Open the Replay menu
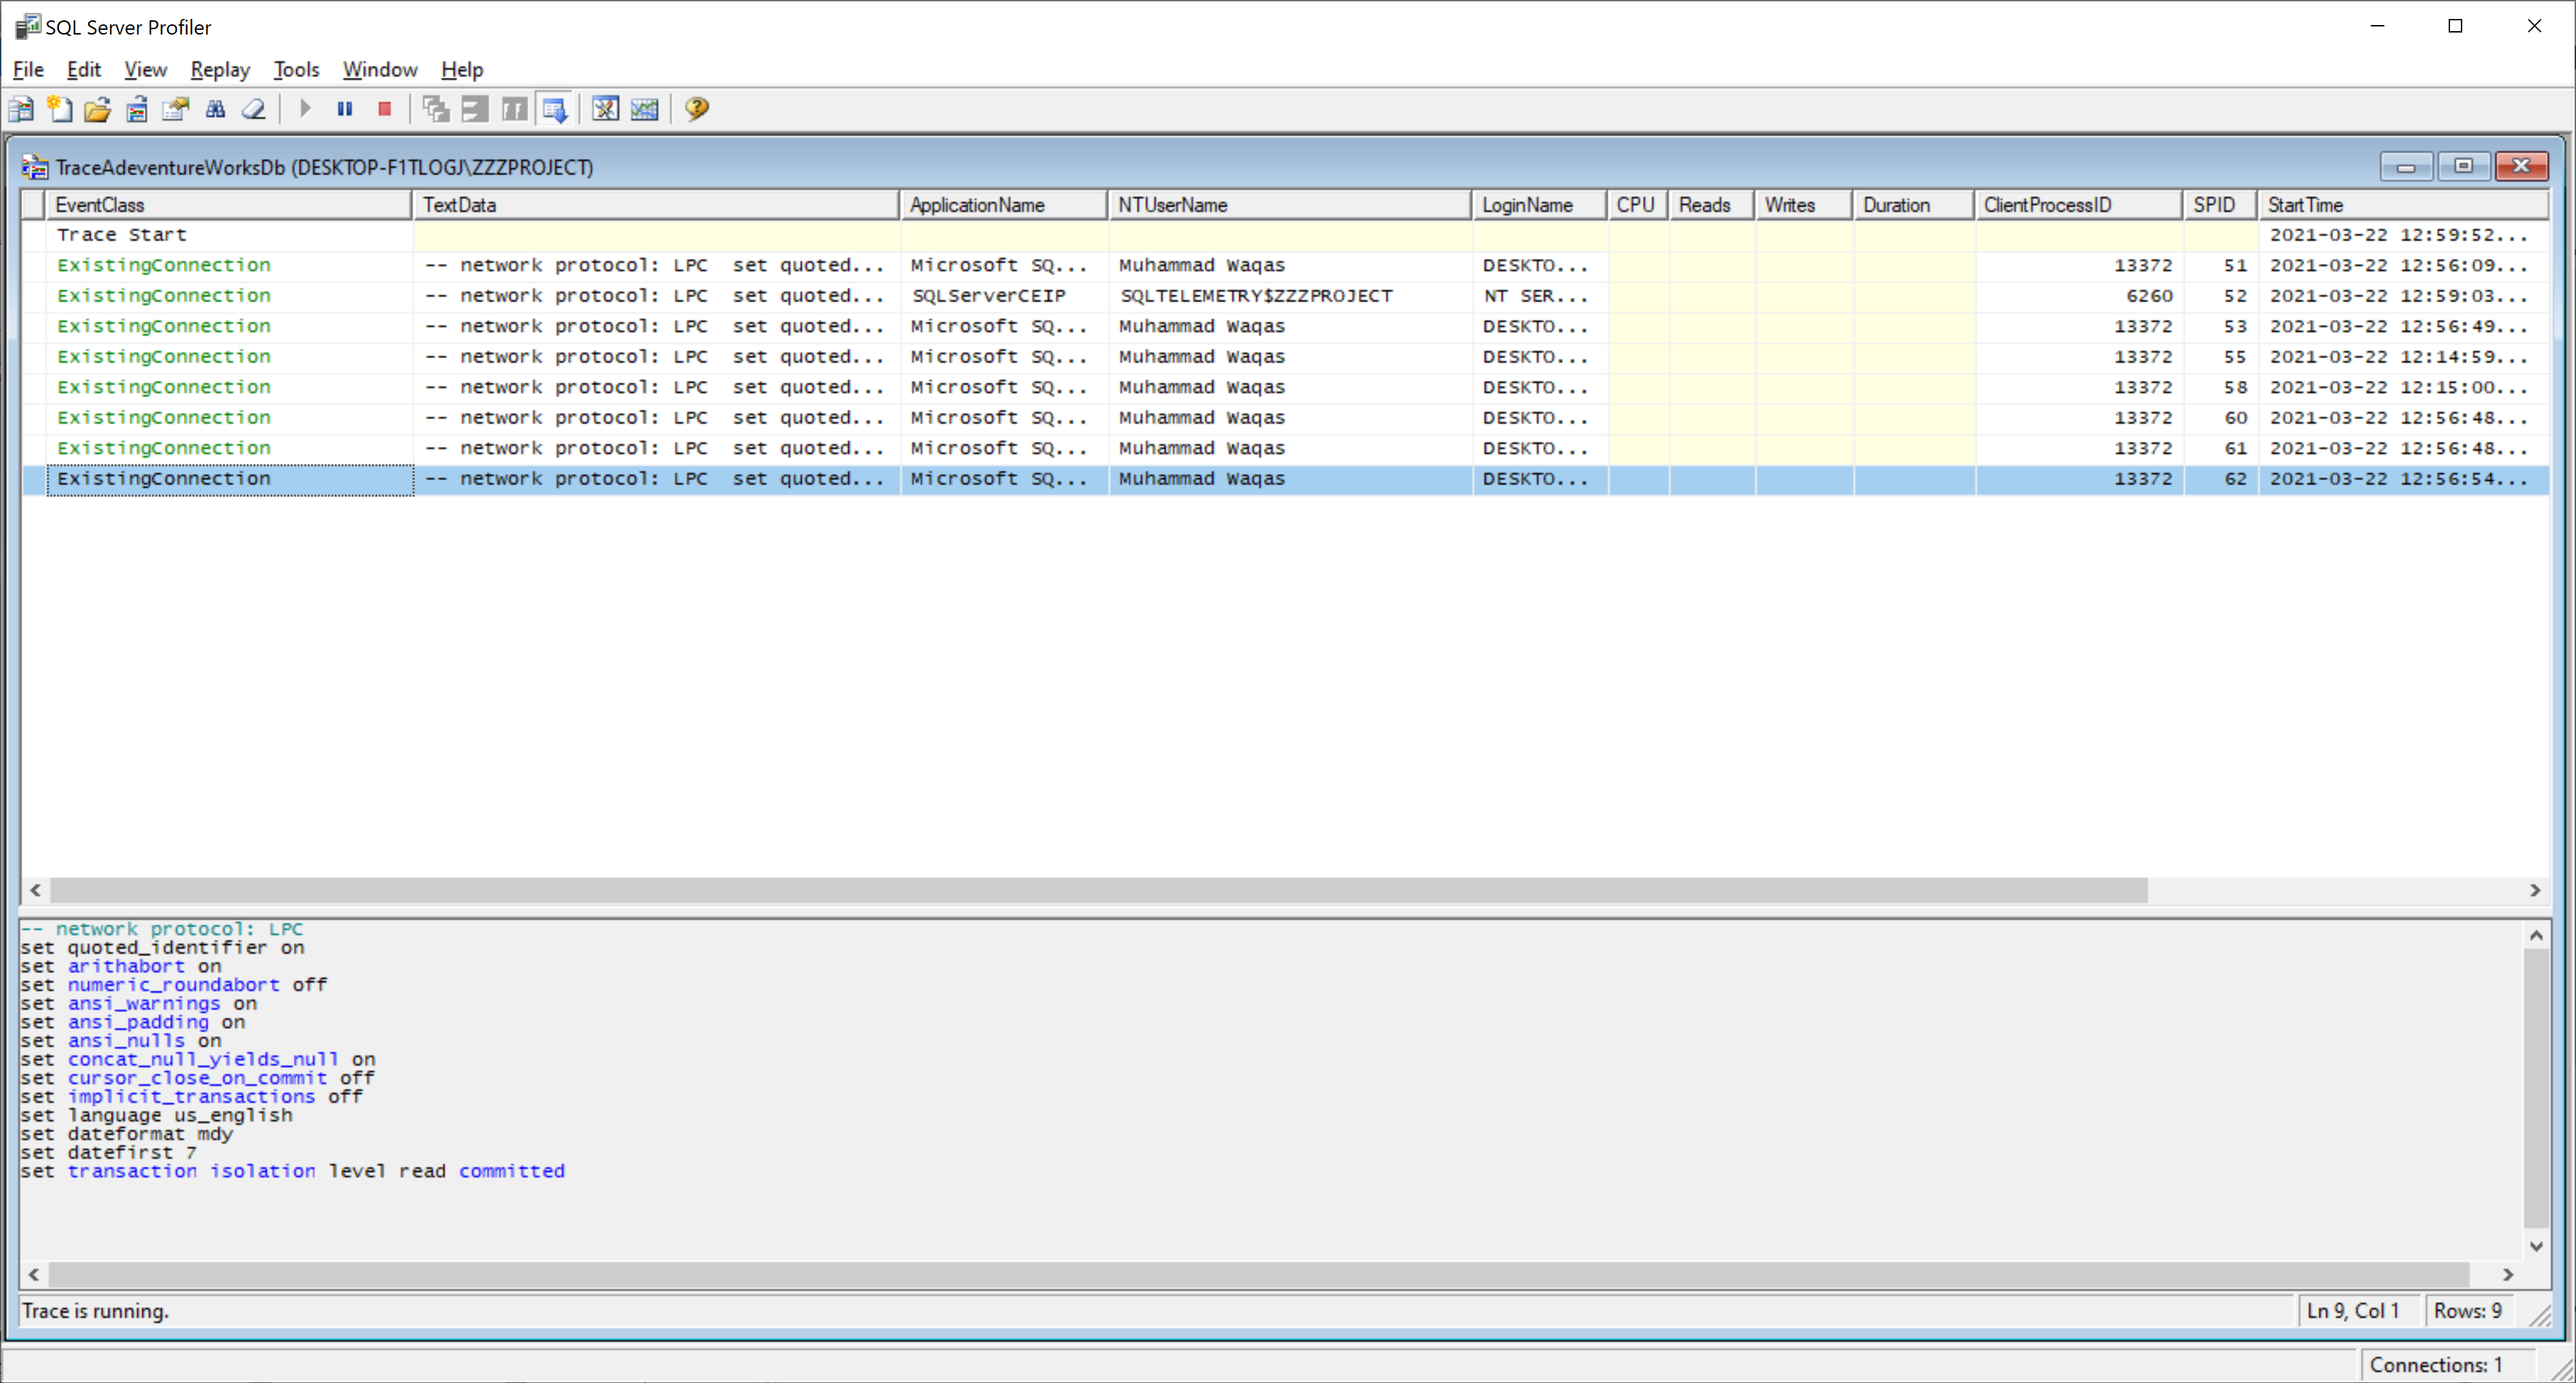 click(220, 69)
